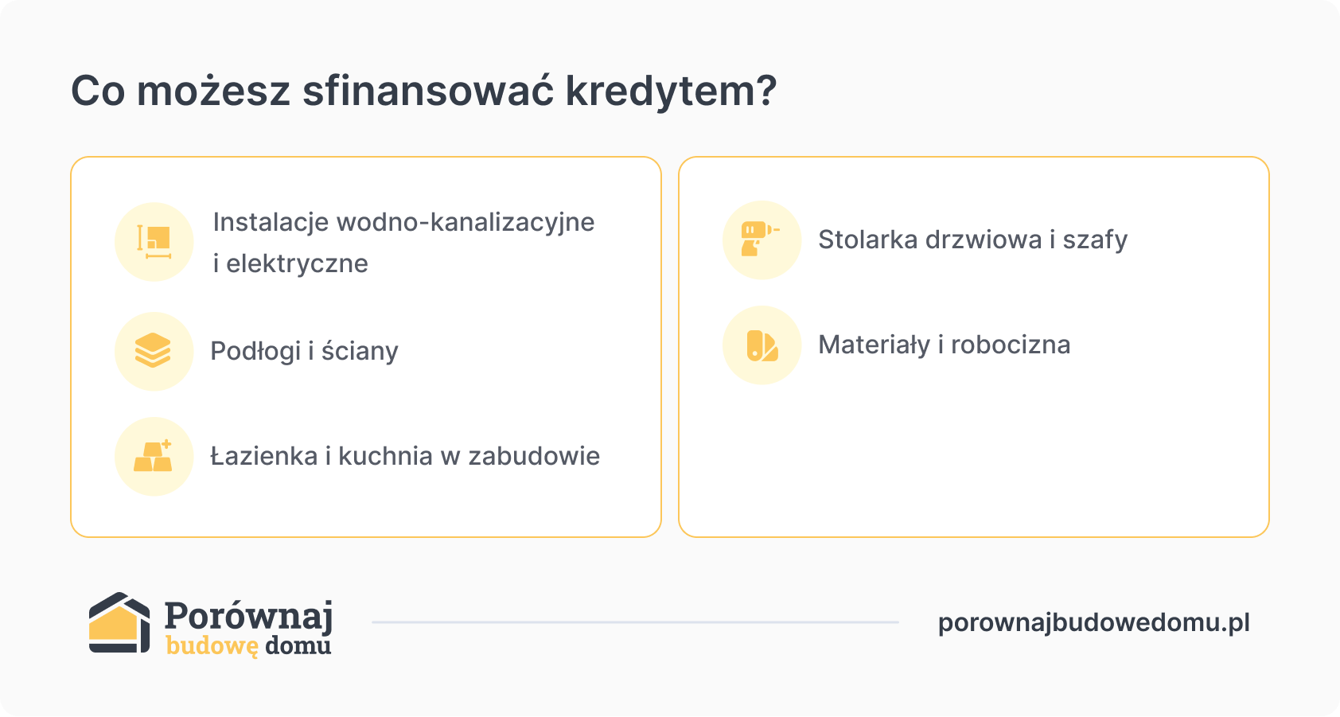Viewport: 1340px width, 717px height.
Task: Click the yellow 'budowę' word in logo
Action: point(212,645)
